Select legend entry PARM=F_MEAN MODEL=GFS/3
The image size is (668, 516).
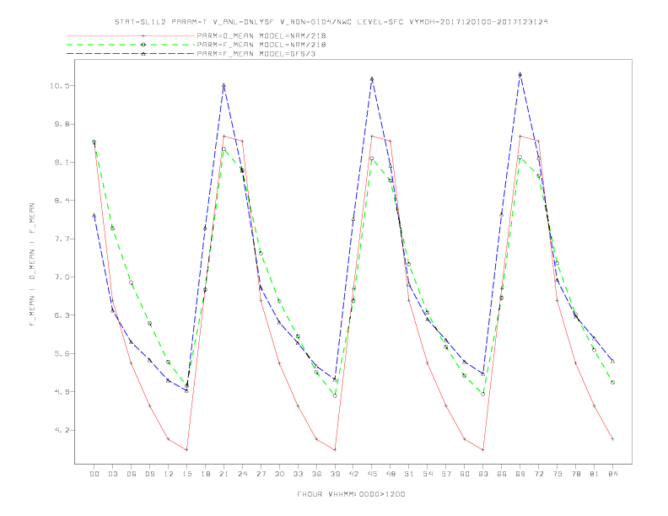tap(256, 54)
